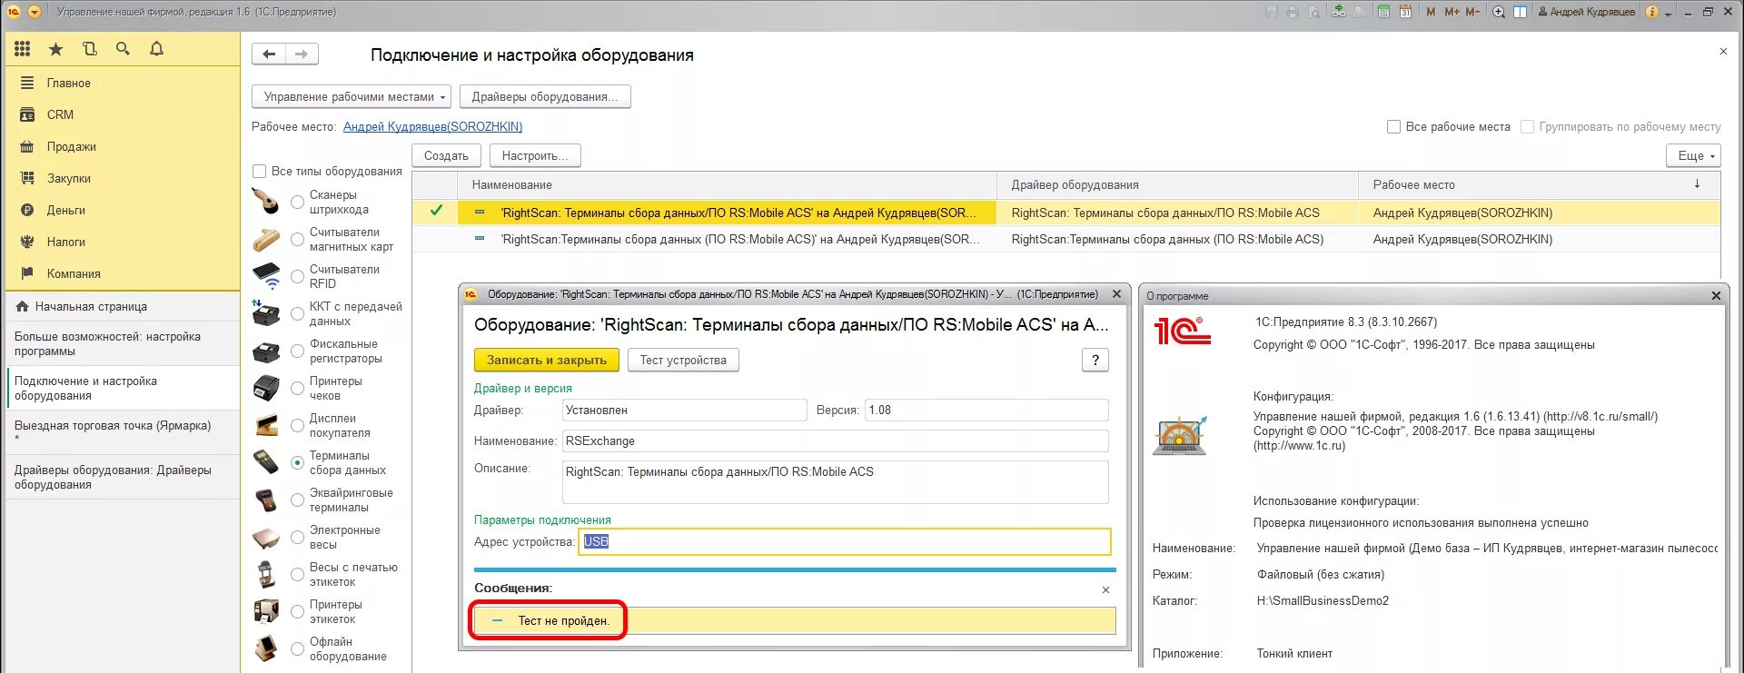Click the Адрес устройства input field
The width and height of the screenshot is (1744, 673).
click(844, 541)
